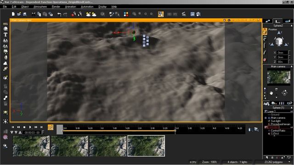Screen dimensions: 294x165
Task: Copy the selected object with the Copy icon
Action: (x=39, y=14)
